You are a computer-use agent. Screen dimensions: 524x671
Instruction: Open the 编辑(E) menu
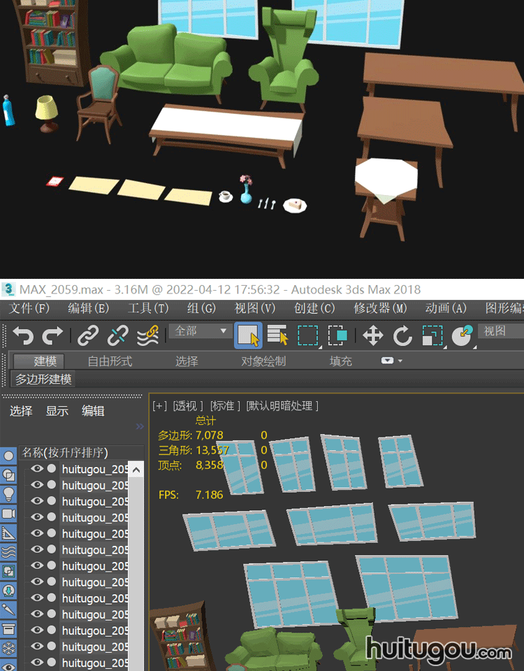pyautogui.click(x=89, y=308)
